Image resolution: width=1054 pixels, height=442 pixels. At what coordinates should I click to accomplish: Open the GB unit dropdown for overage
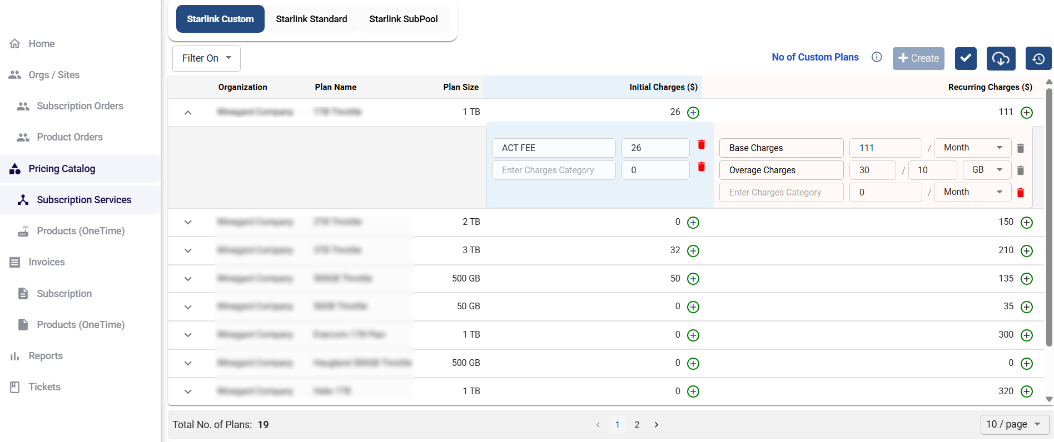[x=987, y=170]
